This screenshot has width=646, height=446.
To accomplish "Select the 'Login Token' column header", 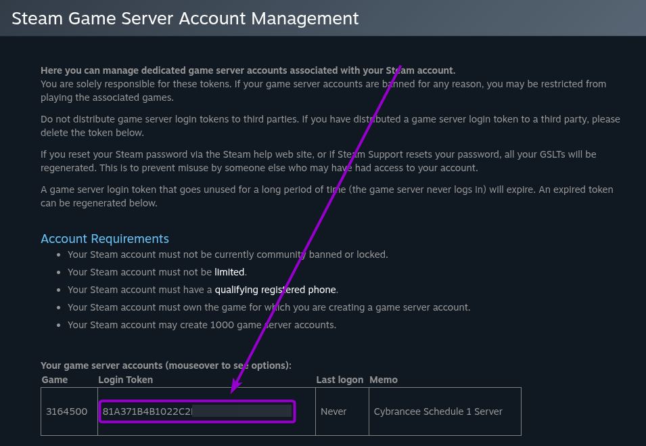I will tap(125, 380).
